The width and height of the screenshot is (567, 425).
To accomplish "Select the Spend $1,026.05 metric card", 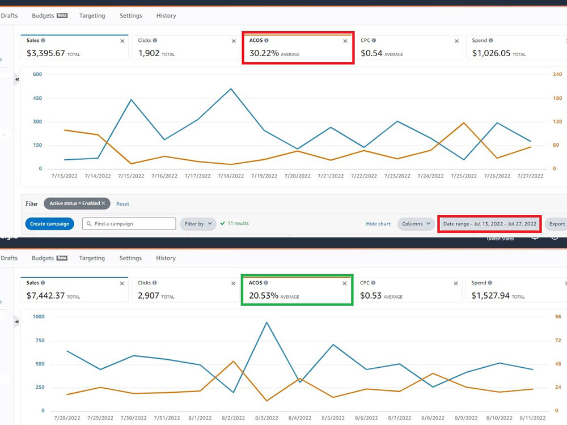I will 517,48.
